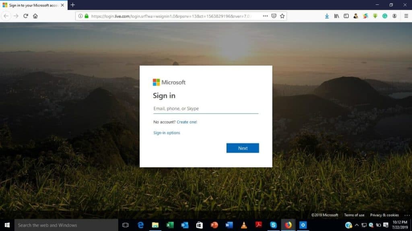
Task: Click the 'Create one!' link
Action: click(x=187, y=122)
